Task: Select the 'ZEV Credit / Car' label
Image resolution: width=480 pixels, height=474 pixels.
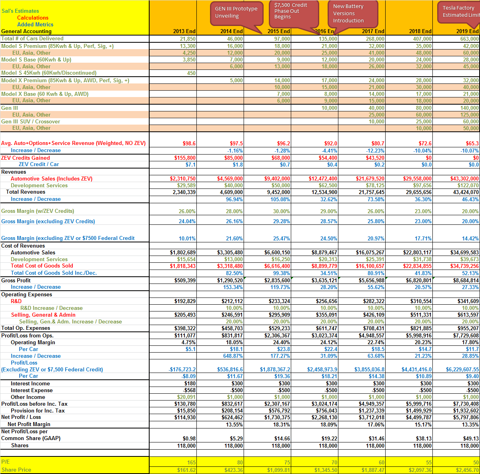Action: 39,164
